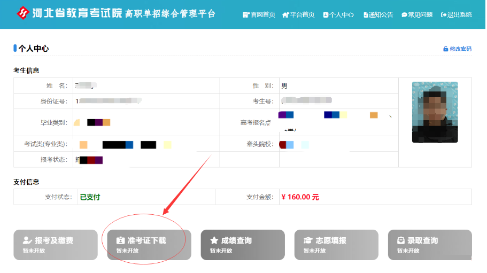The width and height of the screenshot is (487, 273).
Task: Click the 河北省教育考试院 logo icon
Action: pos(24,13)
